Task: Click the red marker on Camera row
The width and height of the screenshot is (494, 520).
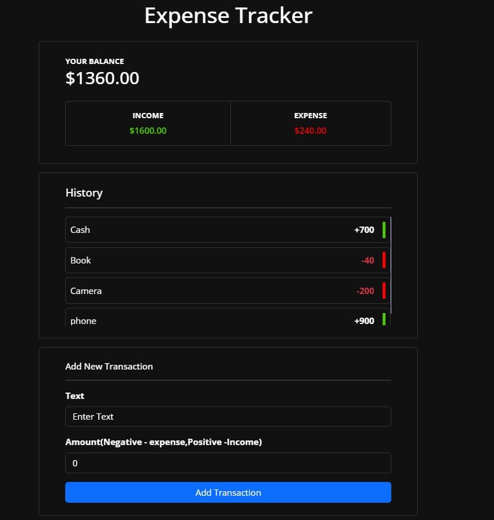Action: tap(384, 291)
